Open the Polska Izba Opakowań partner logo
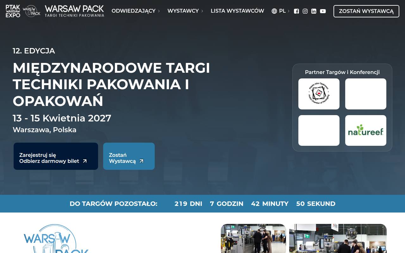 pyautogui.click(x=319, y=94)
